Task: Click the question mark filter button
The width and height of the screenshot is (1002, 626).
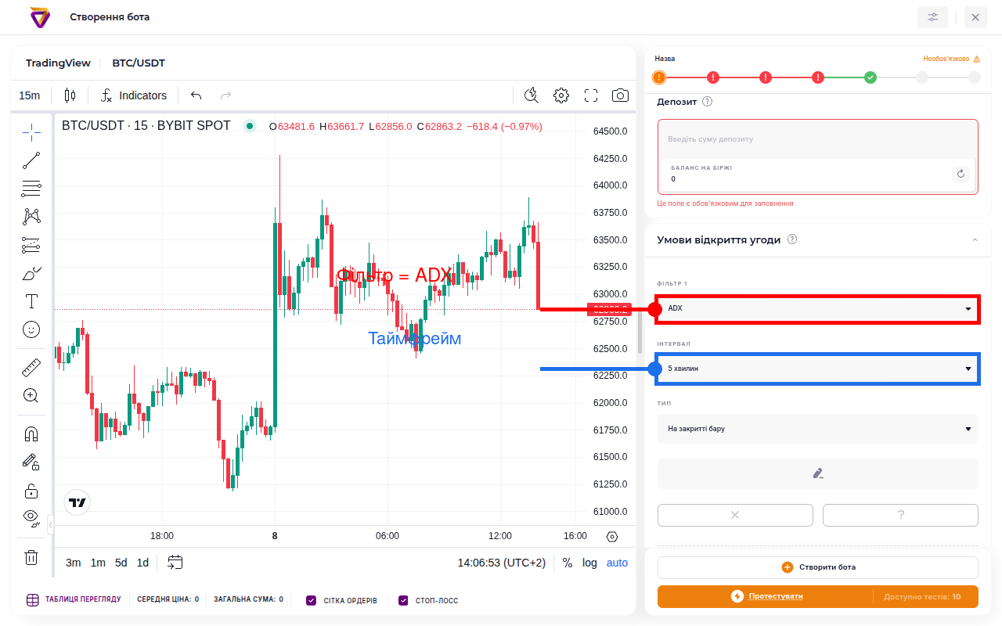Action: (900, 515)
